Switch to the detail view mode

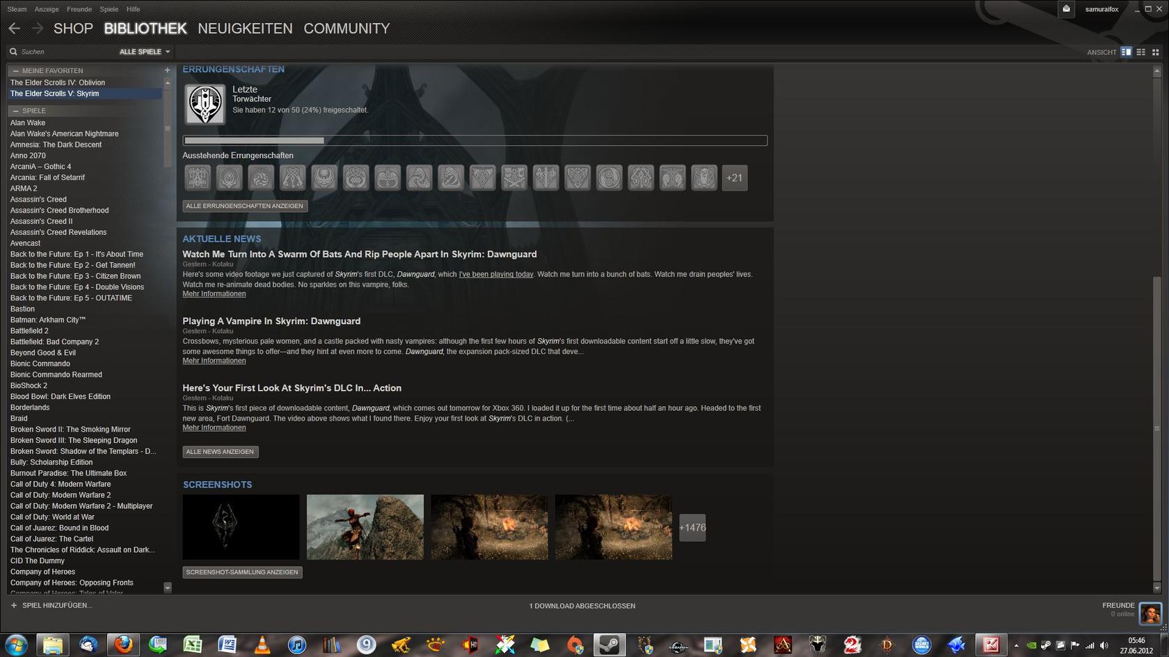pos(1126,52)
